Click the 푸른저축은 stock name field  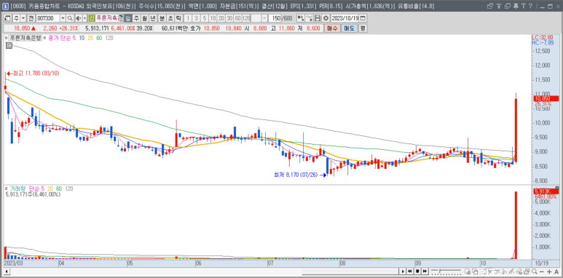pos(109,18)
